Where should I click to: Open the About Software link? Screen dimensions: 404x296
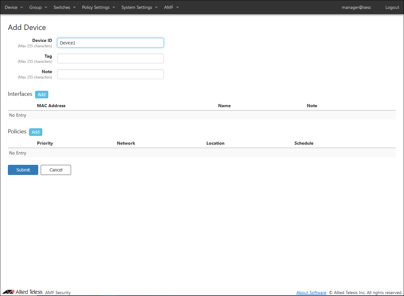tap(311, 293)
